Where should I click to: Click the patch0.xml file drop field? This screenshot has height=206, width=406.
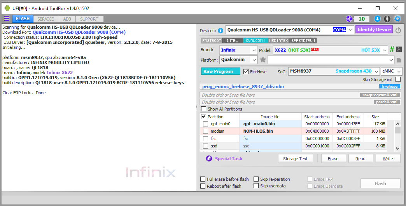click(x=300, y=102)
